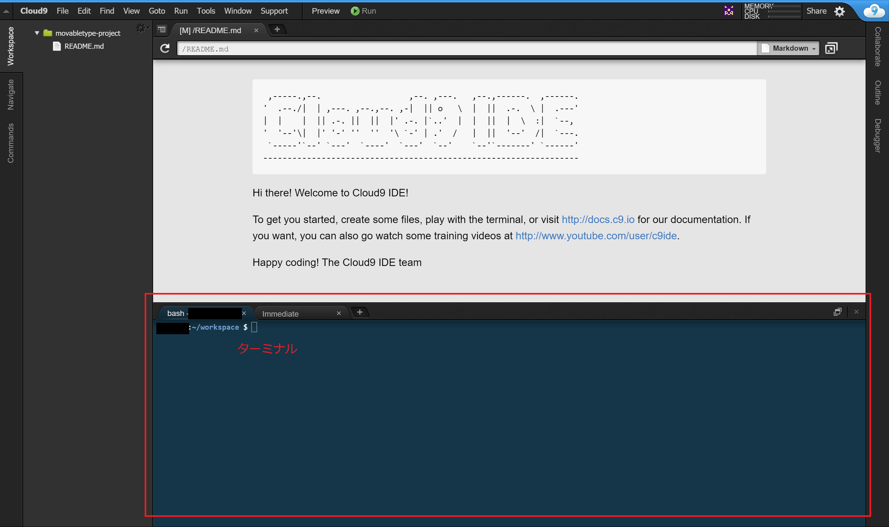Viewport: 889px width, 527px height.
Task: Open the File menu
Action: coord(62,11)
